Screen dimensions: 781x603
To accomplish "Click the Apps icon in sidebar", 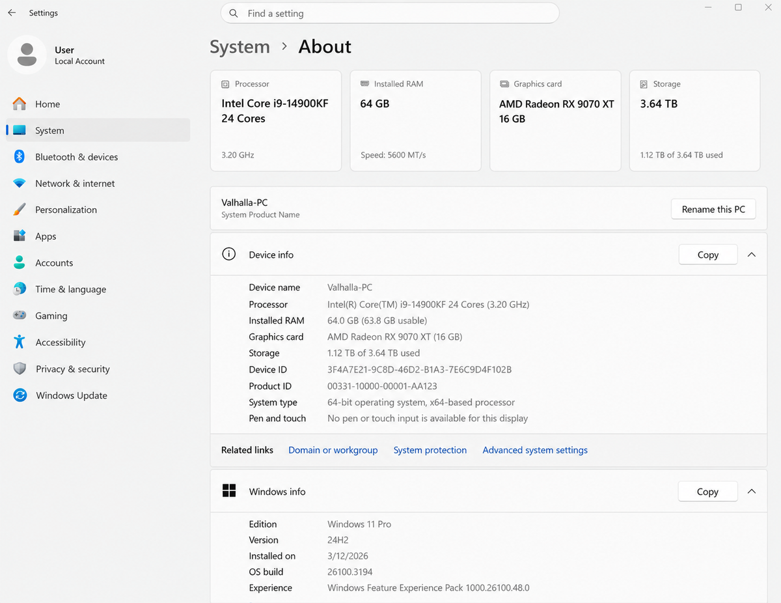I will [20, 236].
